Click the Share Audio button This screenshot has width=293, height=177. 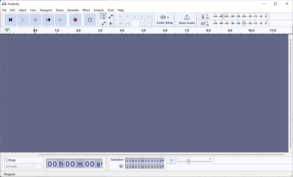click(187, 20)
